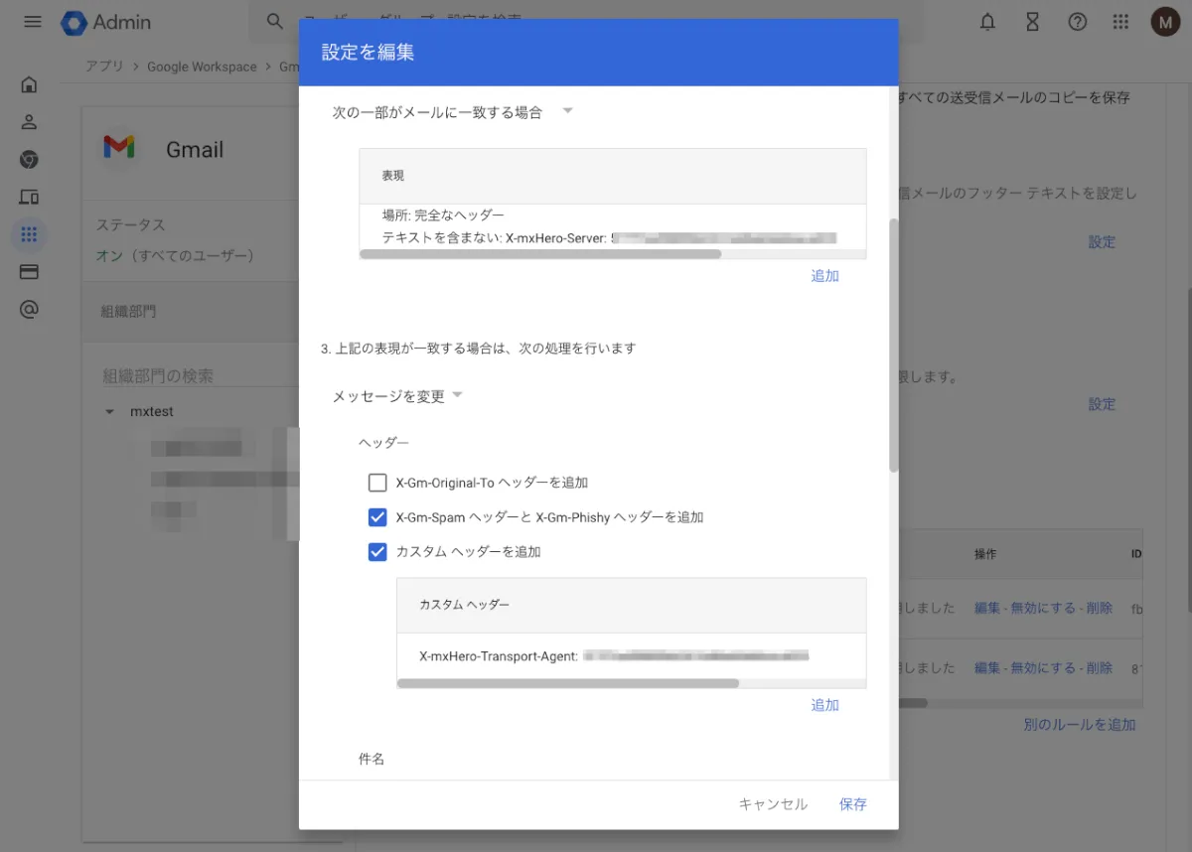Viewport: 1192px width, 852px height.
Task: Click アプリ breadcrumb link
Action: [104, 67]
